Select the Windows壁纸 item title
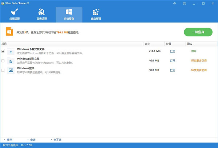The width and height of the screenshot is (218, 148). [25, 68]
